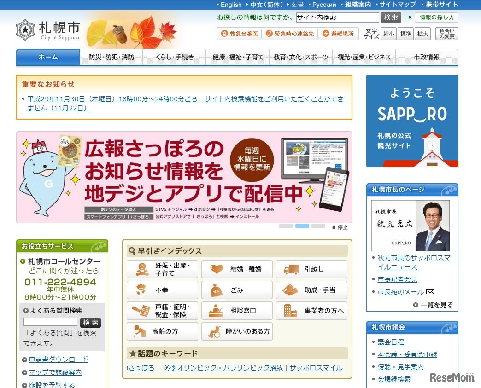Show the second highlighted banner slide indicator
This screenshot has height=388, width=481.
click(302, 226)
